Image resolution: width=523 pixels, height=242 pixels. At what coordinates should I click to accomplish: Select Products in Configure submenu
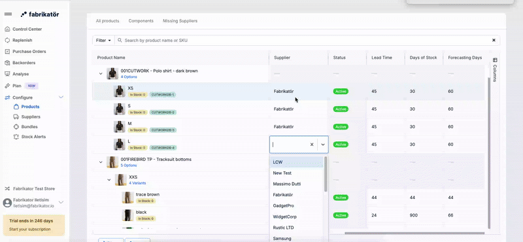point(30,107)
